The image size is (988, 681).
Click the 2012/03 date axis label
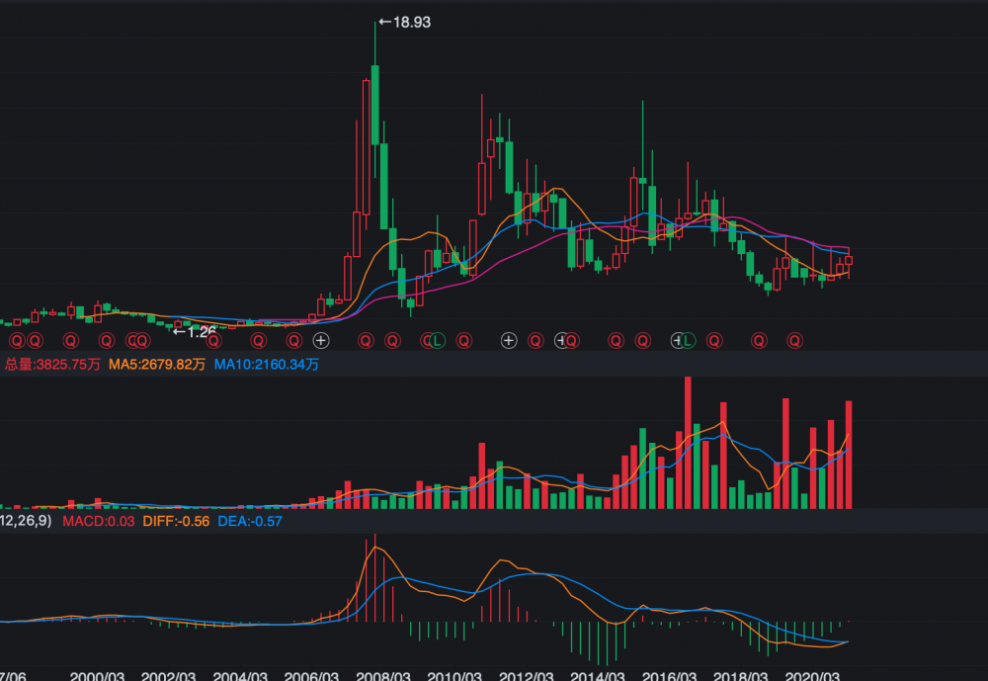(527, 676)
